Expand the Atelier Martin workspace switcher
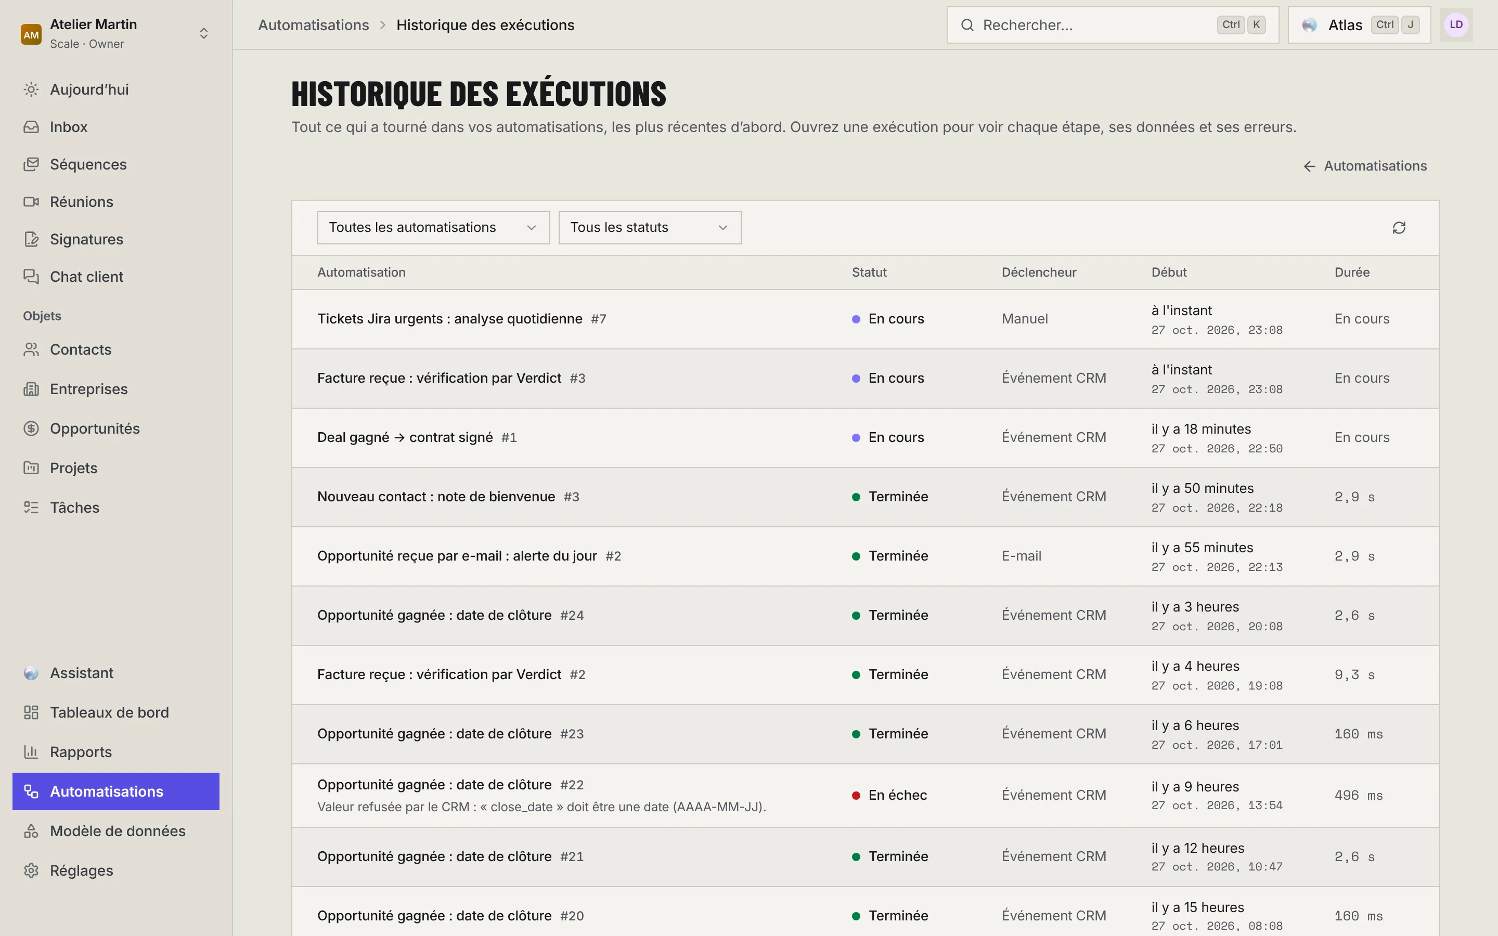Image resolution: width=1498 pixels, height=936 pixels. 204,33
